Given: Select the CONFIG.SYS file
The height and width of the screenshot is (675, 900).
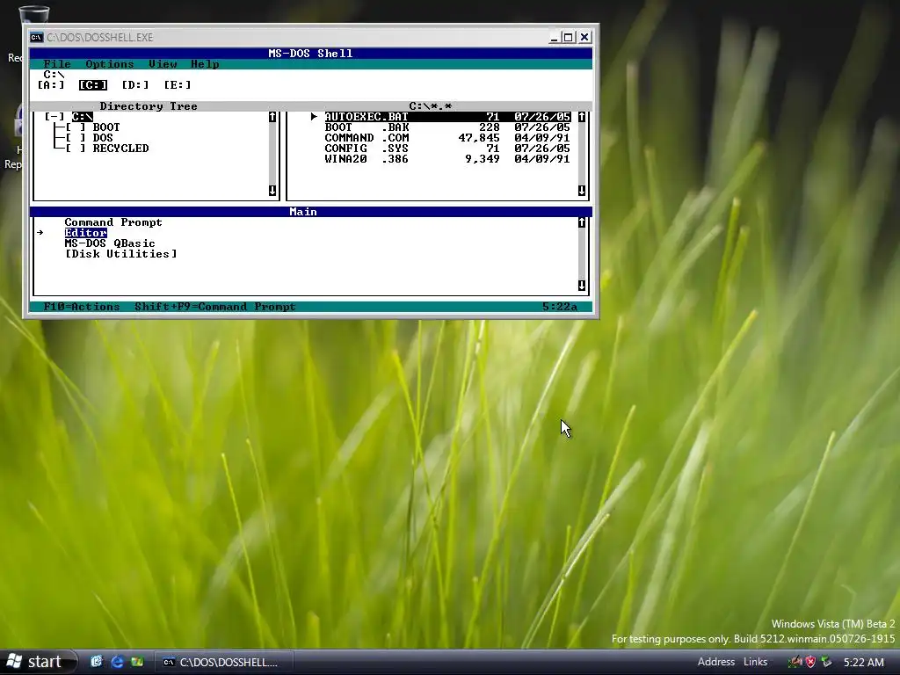Looking at the screenshot, I should tap(447, 148).
